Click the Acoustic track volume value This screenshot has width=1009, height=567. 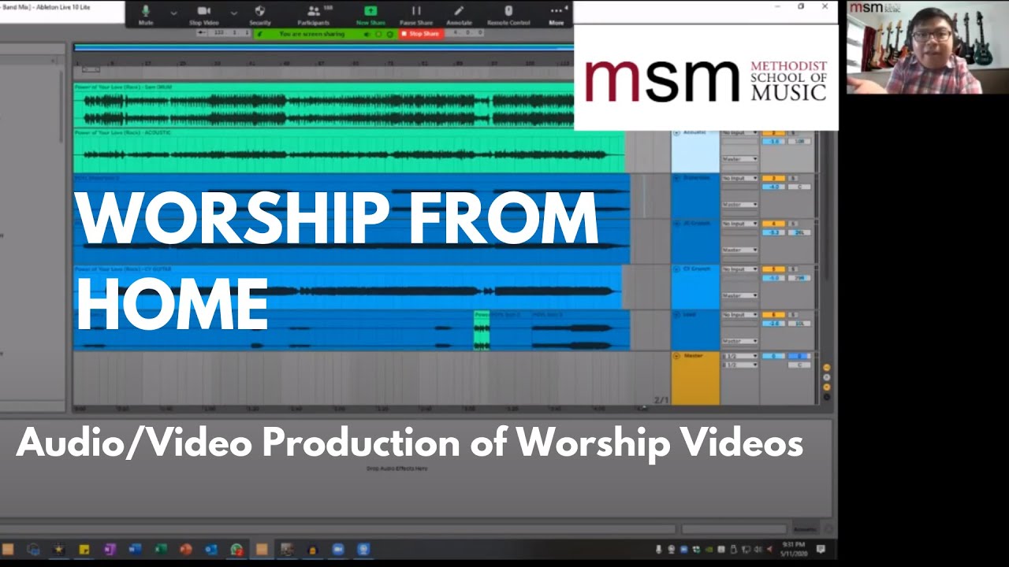pos(773,142)
